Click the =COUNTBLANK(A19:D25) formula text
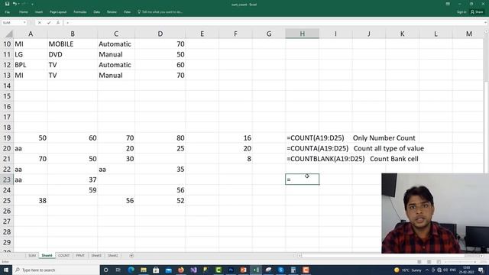 tap(325, 159)
